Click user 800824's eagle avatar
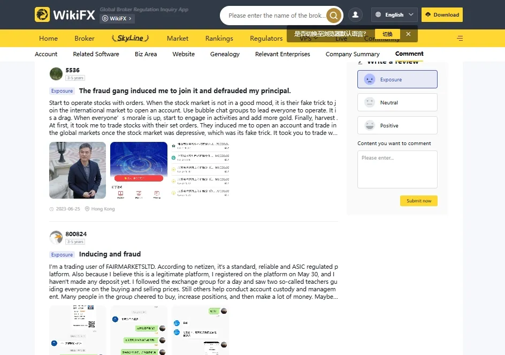 [x=56, y=238]
